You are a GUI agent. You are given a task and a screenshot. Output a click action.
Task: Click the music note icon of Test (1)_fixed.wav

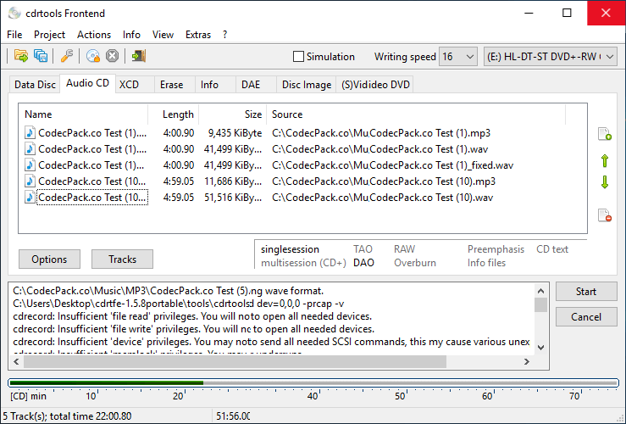coord(30,165)
